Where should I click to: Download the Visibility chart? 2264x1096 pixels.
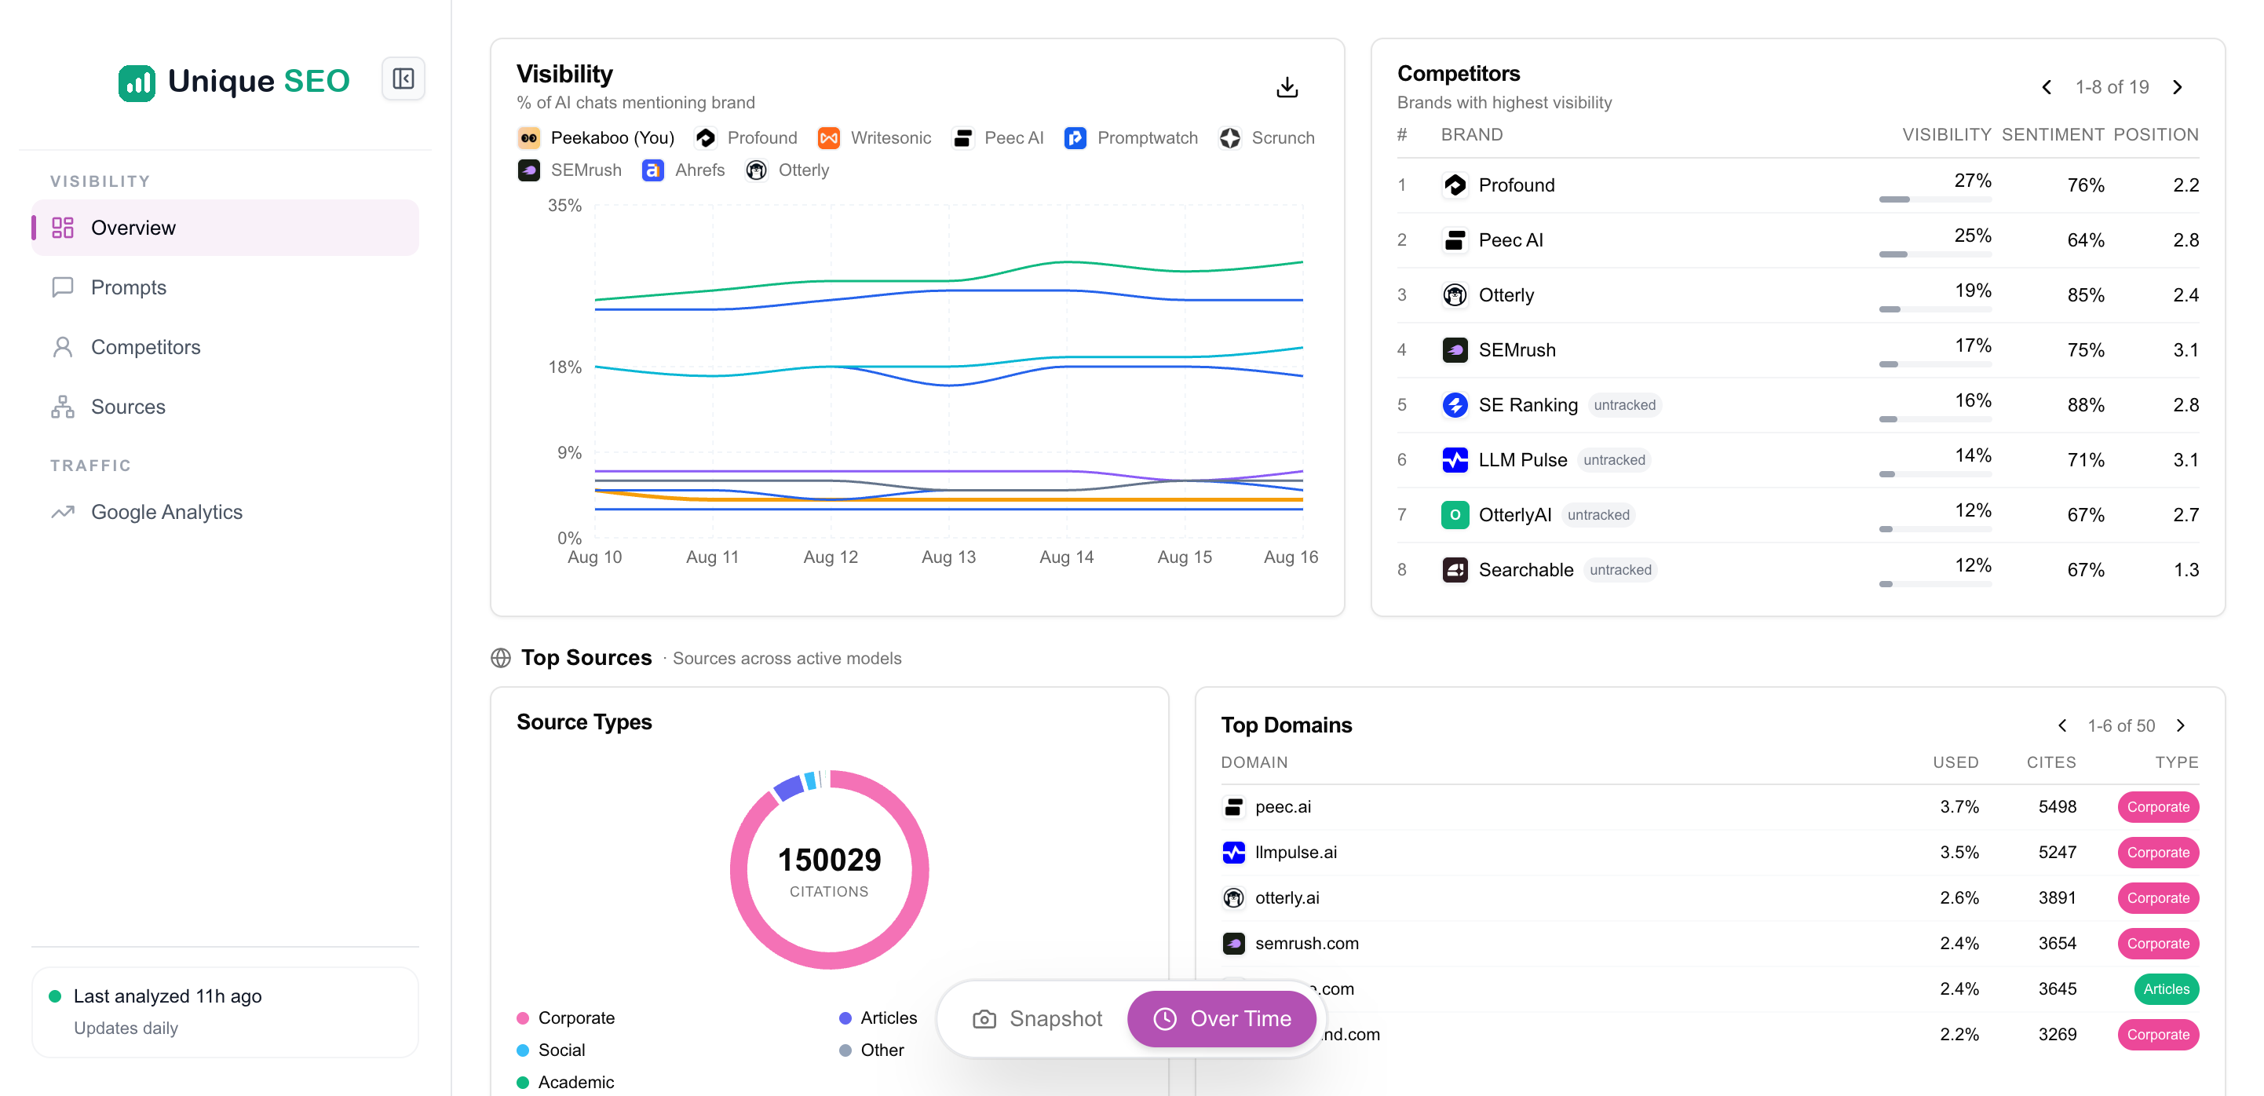tap(1287, 87)
